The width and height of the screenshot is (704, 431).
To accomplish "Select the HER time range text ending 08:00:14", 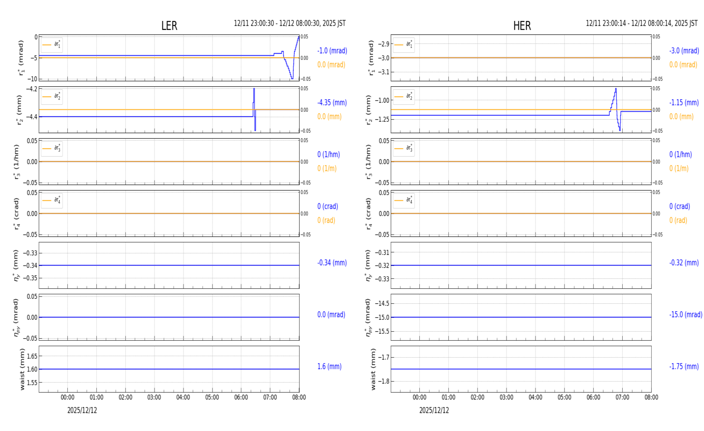I will (642, 23).
